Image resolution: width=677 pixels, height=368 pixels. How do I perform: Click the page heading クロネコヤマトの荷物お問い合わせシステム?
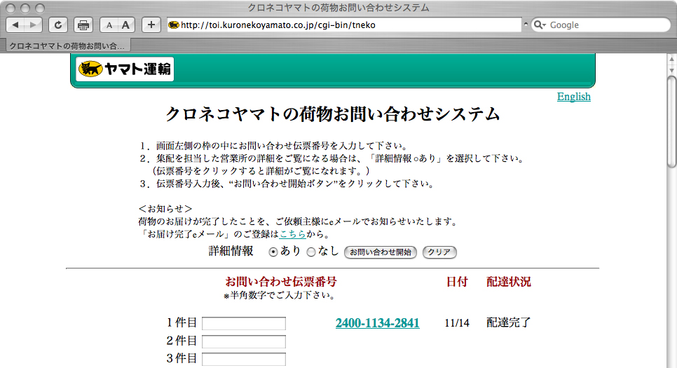click(x=332, y=114)
